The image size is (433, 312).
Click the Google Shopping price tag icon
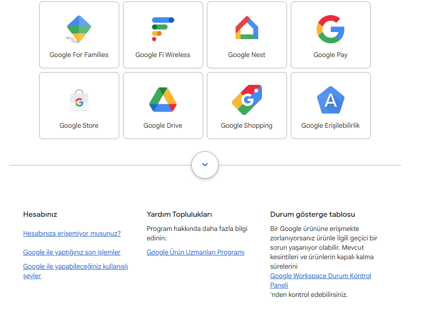246,99
